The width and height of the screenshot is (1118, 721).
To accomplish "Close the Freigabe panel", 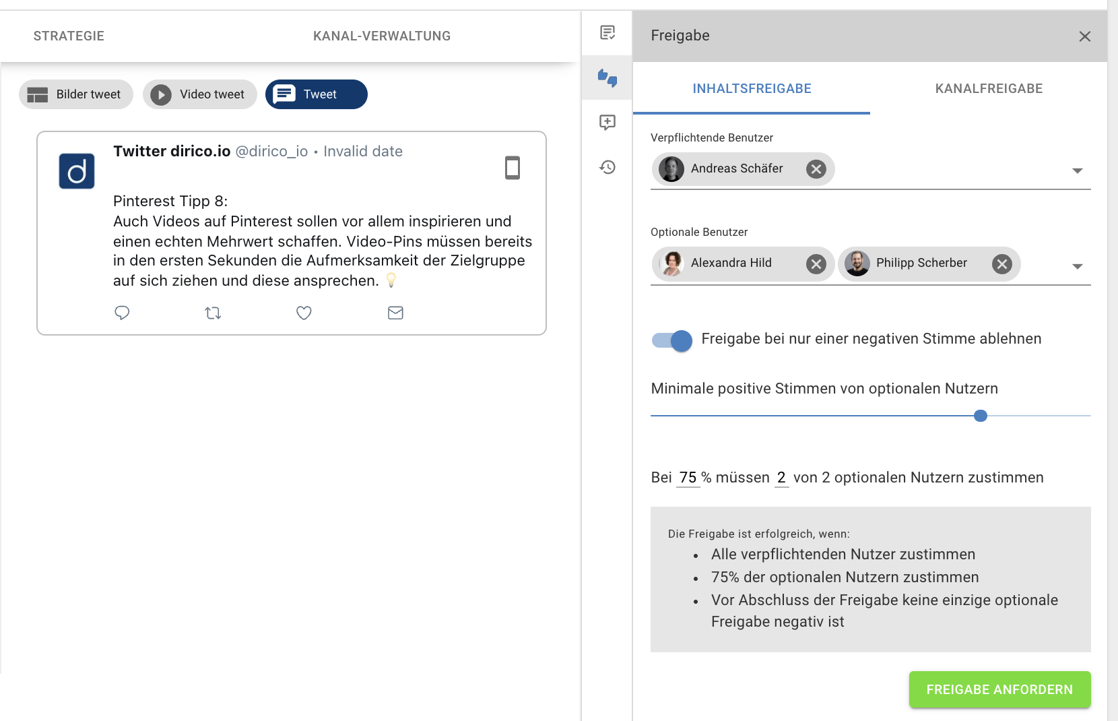I will 1084,36.
